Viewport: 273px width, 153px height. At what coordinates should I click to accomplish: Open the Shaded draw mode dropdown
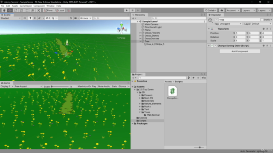coord(11,18)
